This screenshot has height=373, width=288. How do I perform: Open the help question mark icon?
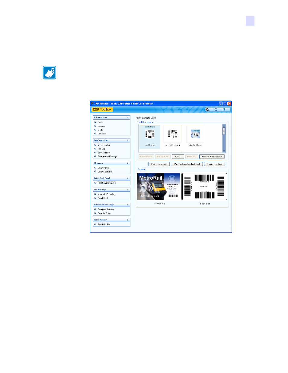(x=224, y=110)
